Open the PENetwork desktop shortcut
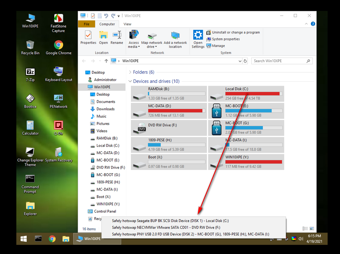This screenshot has height=254, width=340. pyautogui.click(x=59, y=101)
